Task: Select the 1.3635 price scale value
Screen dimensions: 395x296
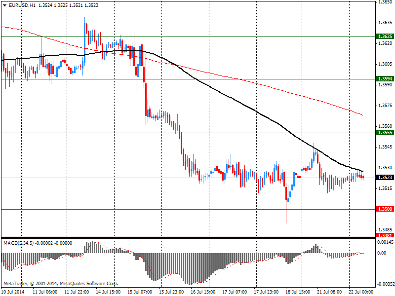Action: pos(386,23)
